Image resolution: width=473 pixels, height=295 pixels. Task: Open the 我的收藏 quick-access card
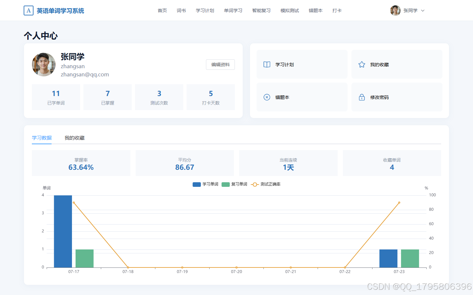coord(397,64)
